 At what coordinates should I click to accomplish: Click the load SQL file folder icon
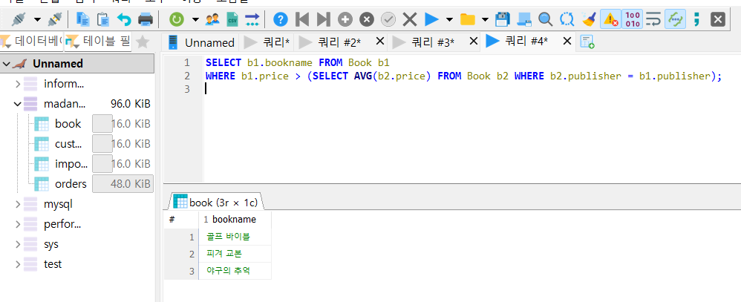tap(467, 19)
